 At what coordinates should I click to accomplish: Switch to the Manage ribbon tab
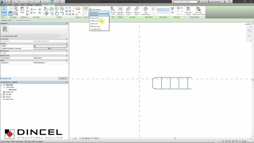30,5
